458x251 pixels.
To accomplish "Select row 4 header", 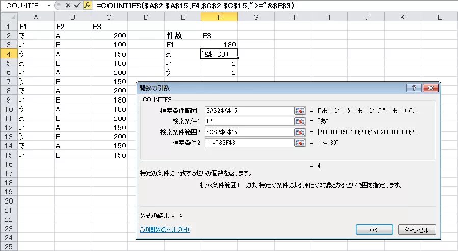I will tap(9, 54).
